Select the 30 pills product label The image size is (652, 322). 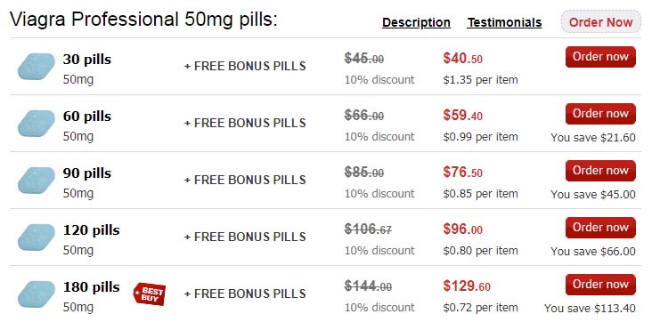87,60
